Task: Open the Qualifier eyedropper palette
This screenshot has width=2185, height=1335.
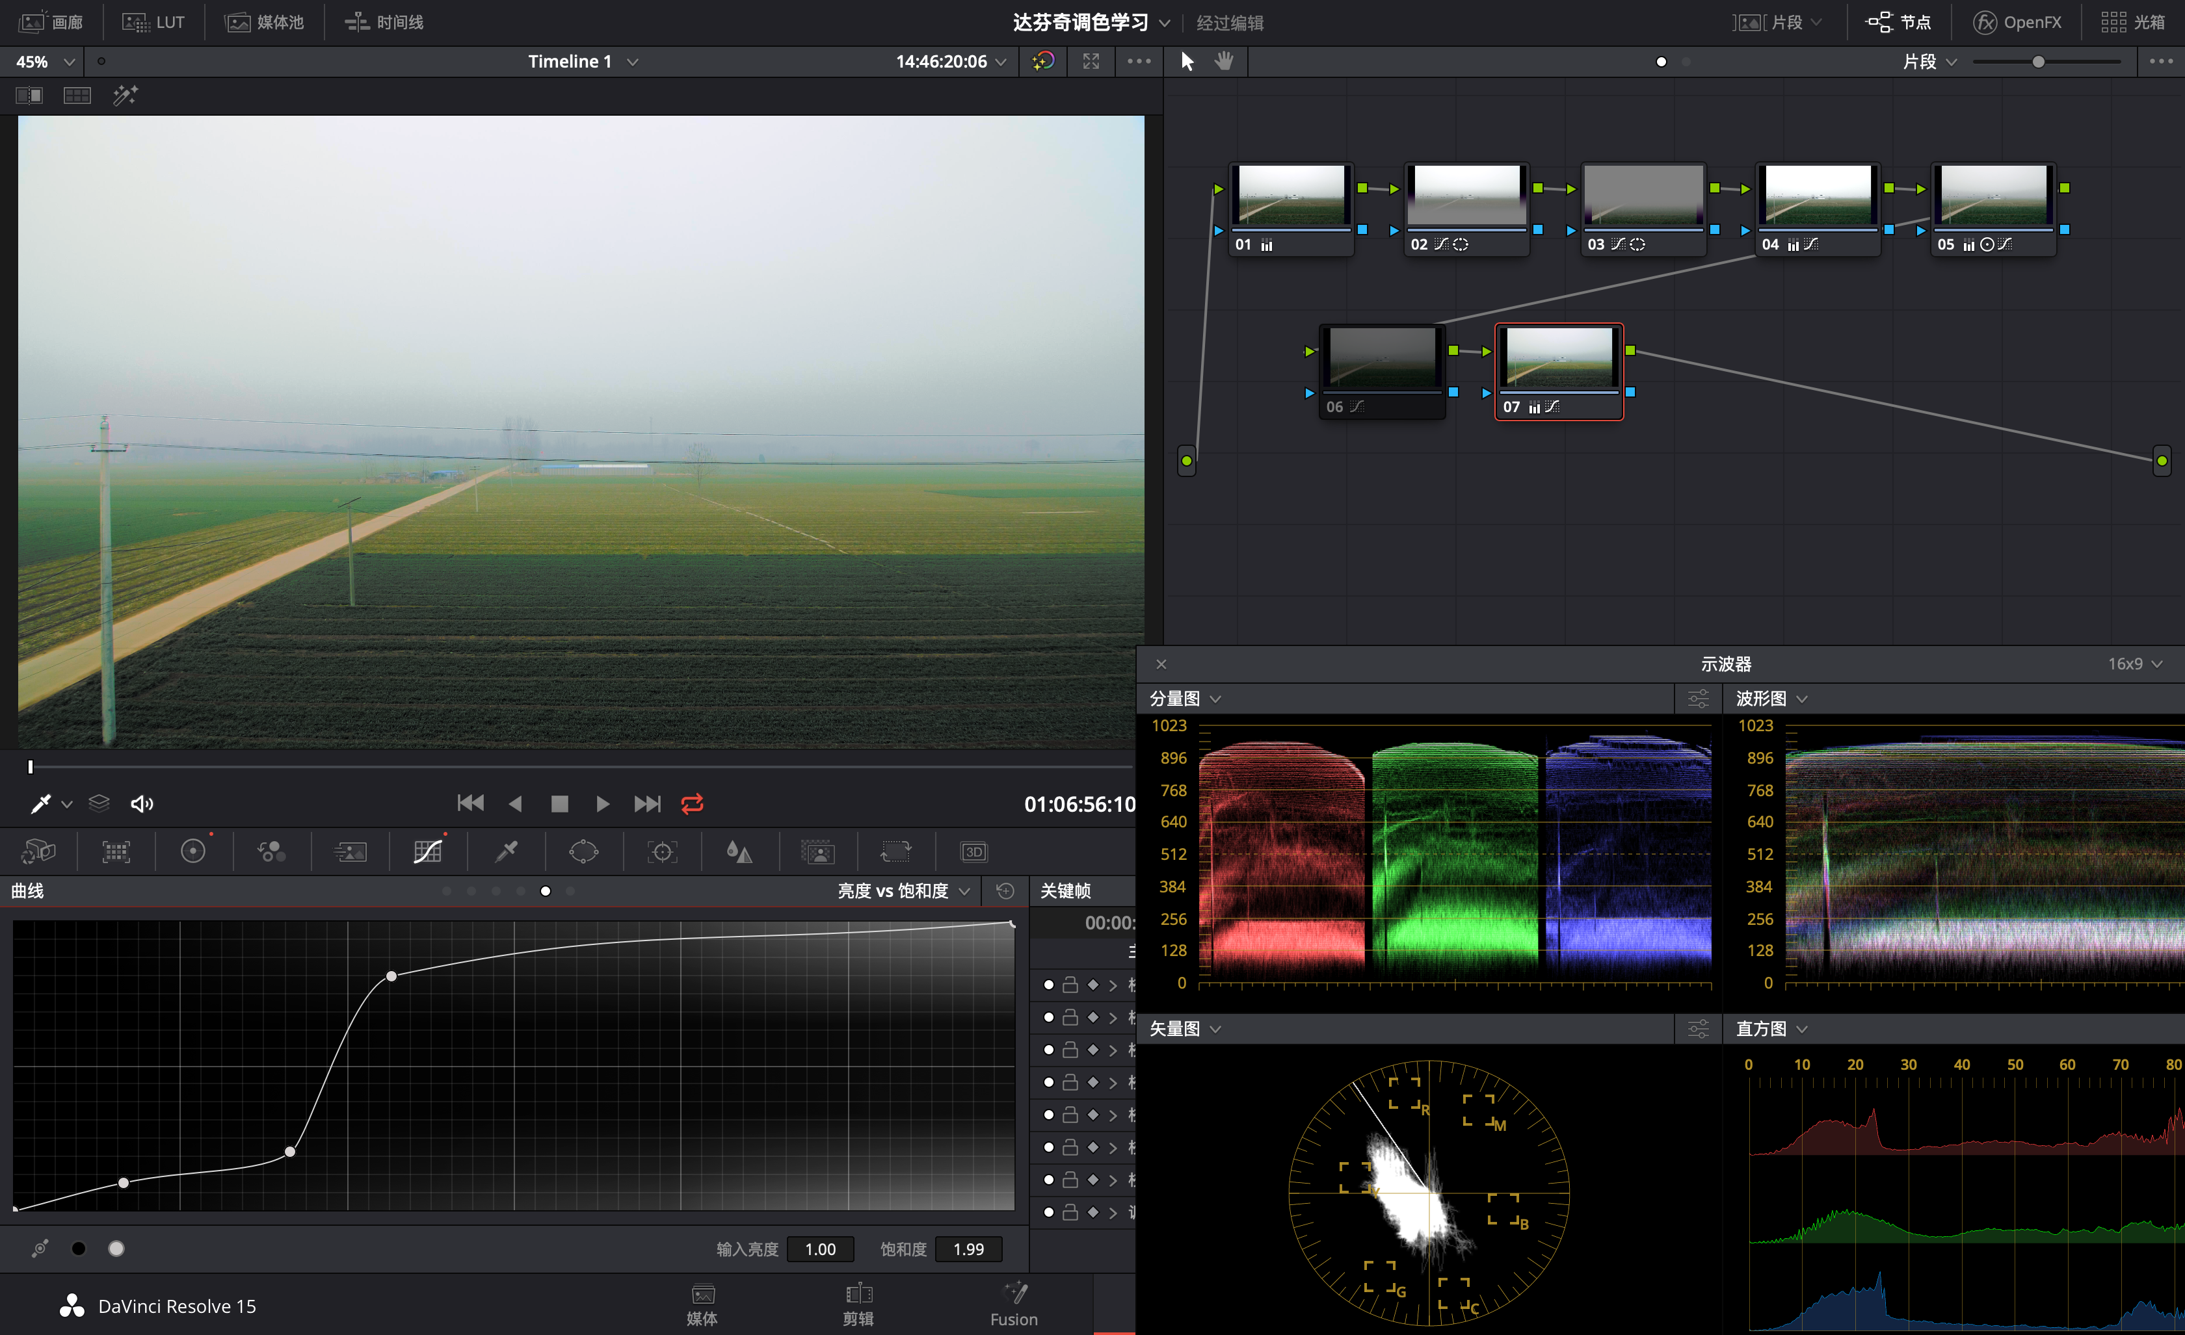Action: [507, 852]
